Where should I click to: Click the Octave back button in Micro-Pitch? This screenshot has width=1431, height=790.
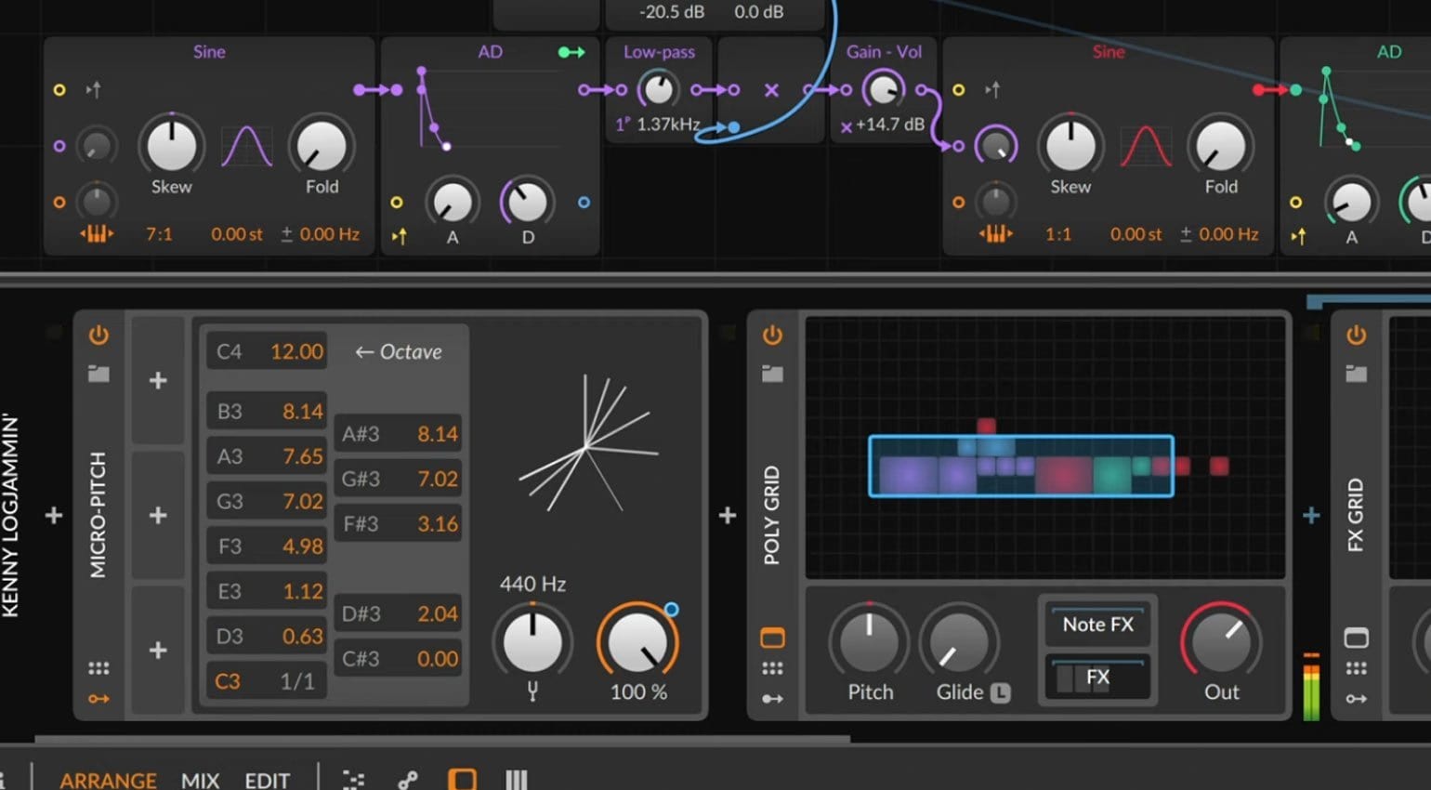pos(398,351)
